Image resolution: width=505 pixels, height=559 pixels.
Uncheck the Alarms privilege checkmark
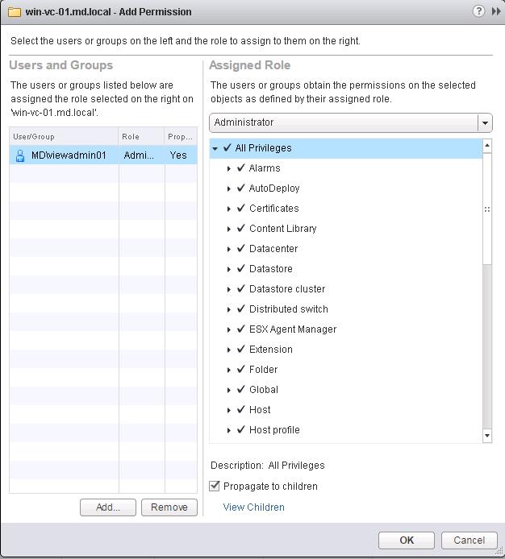pyautogui.click(x=241, y=168)
